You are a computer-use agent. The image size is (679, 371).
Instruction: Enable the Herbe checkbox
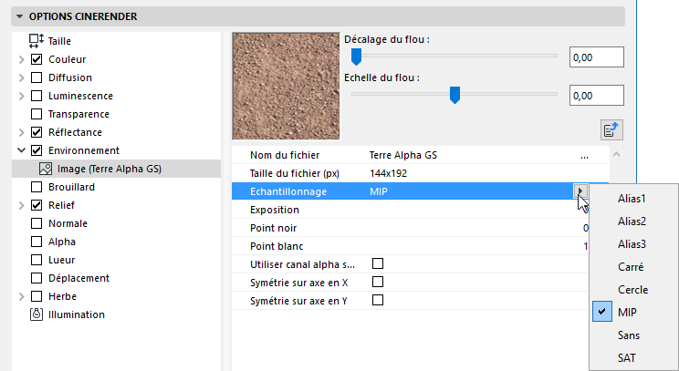click(37, 296)
